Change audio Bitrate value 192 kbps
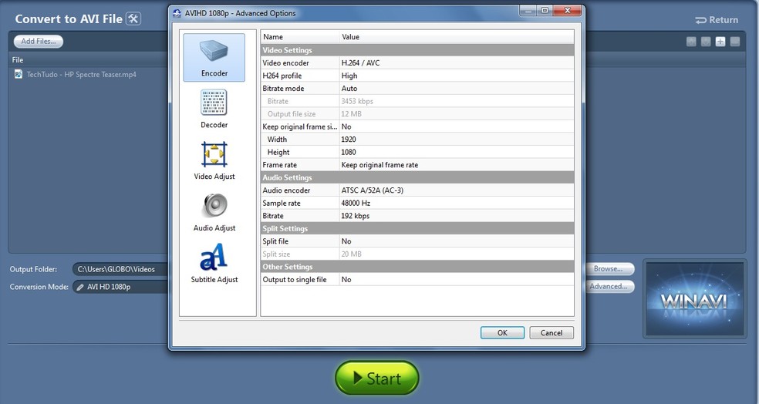Viewport: 759px width, 404px height. pyautogui.click(x=457, y=216)
